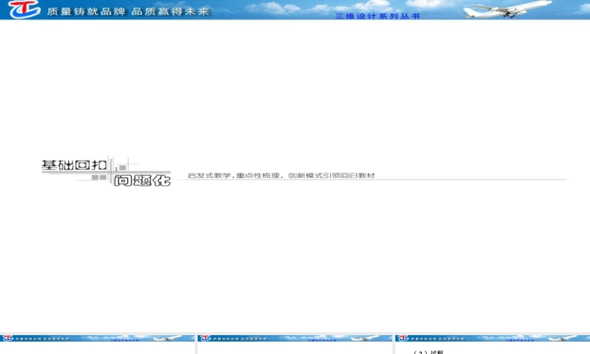Screen dimensions: 590x354
Task: Select the banner strip of the middle thumbnail
Action: 294,337
